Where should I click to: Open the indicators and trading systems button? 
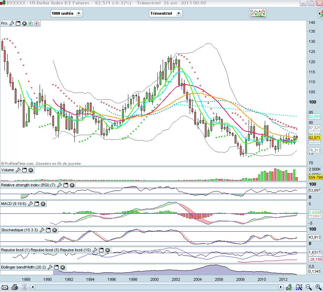258,13
